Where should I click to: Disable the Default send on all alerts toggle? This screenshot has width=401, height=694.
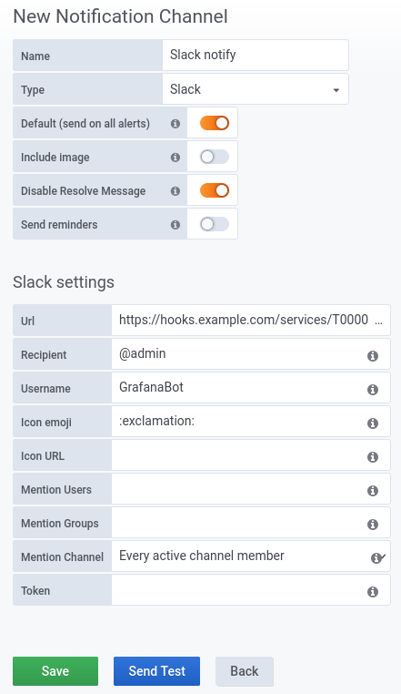(215, 123)
